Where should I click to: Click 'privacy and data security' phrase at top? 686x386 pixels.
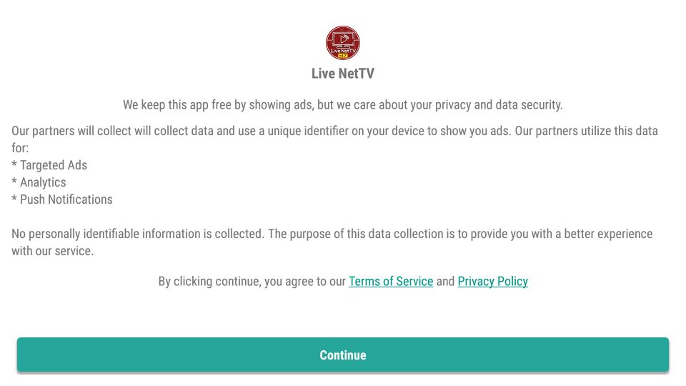(499, 105)
